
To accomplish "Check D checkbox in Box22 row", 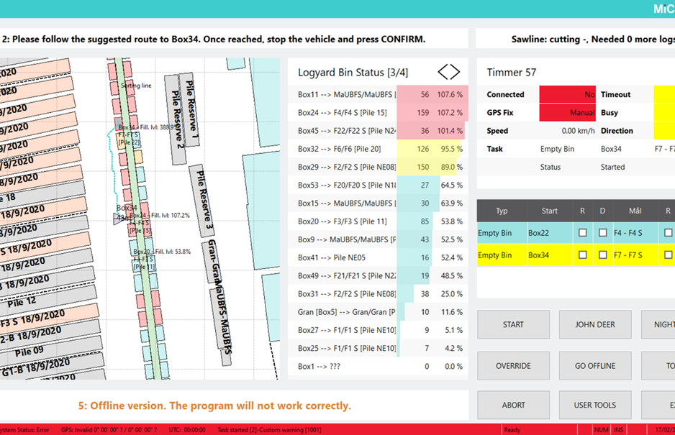I will point(602,233).
